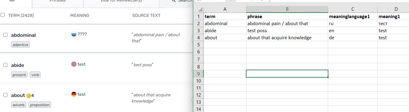Check the checkbox for the abide term

click(5, 65)
